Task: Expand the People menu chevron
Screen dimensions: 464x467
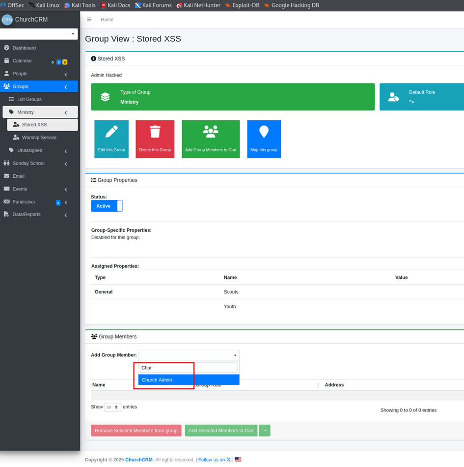Action: point(66,74)
